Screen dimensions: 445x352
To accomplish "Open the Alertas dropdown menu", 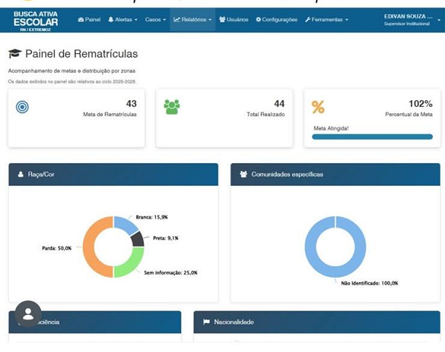I will [x=123, y=19].
